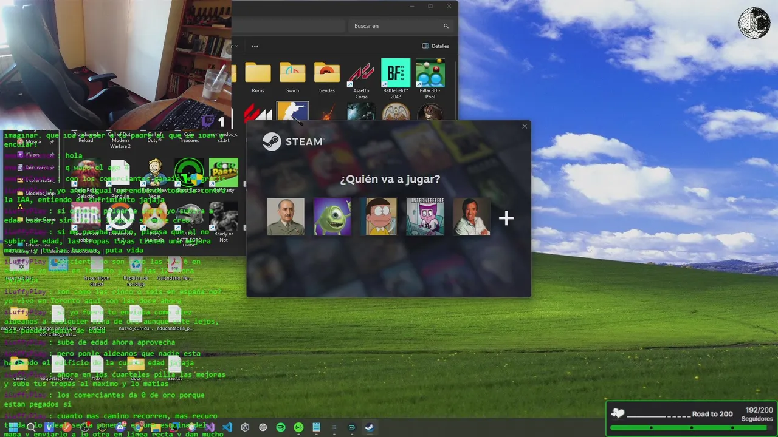Open the varios folder on the desktop
The height and width of the screenshot is (437, 778).
pos(19,368)
